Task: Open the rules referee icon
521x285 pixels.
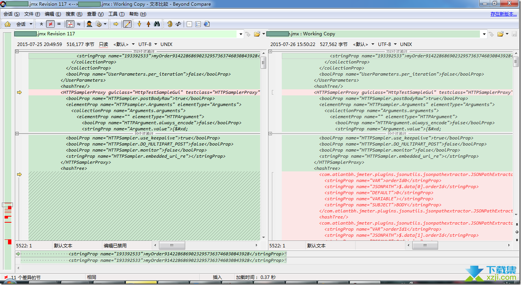Action: click(x=89, y=24)
